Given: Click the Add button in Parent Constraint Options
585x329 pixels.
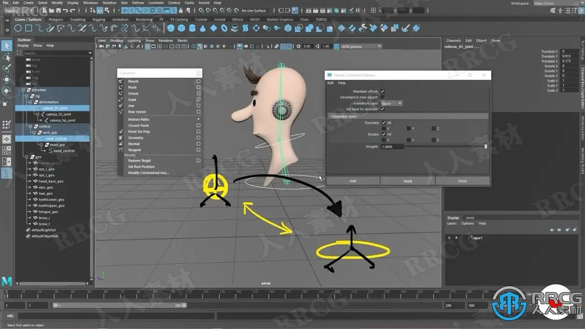Looking at the screenshot, I should point(353,181).
